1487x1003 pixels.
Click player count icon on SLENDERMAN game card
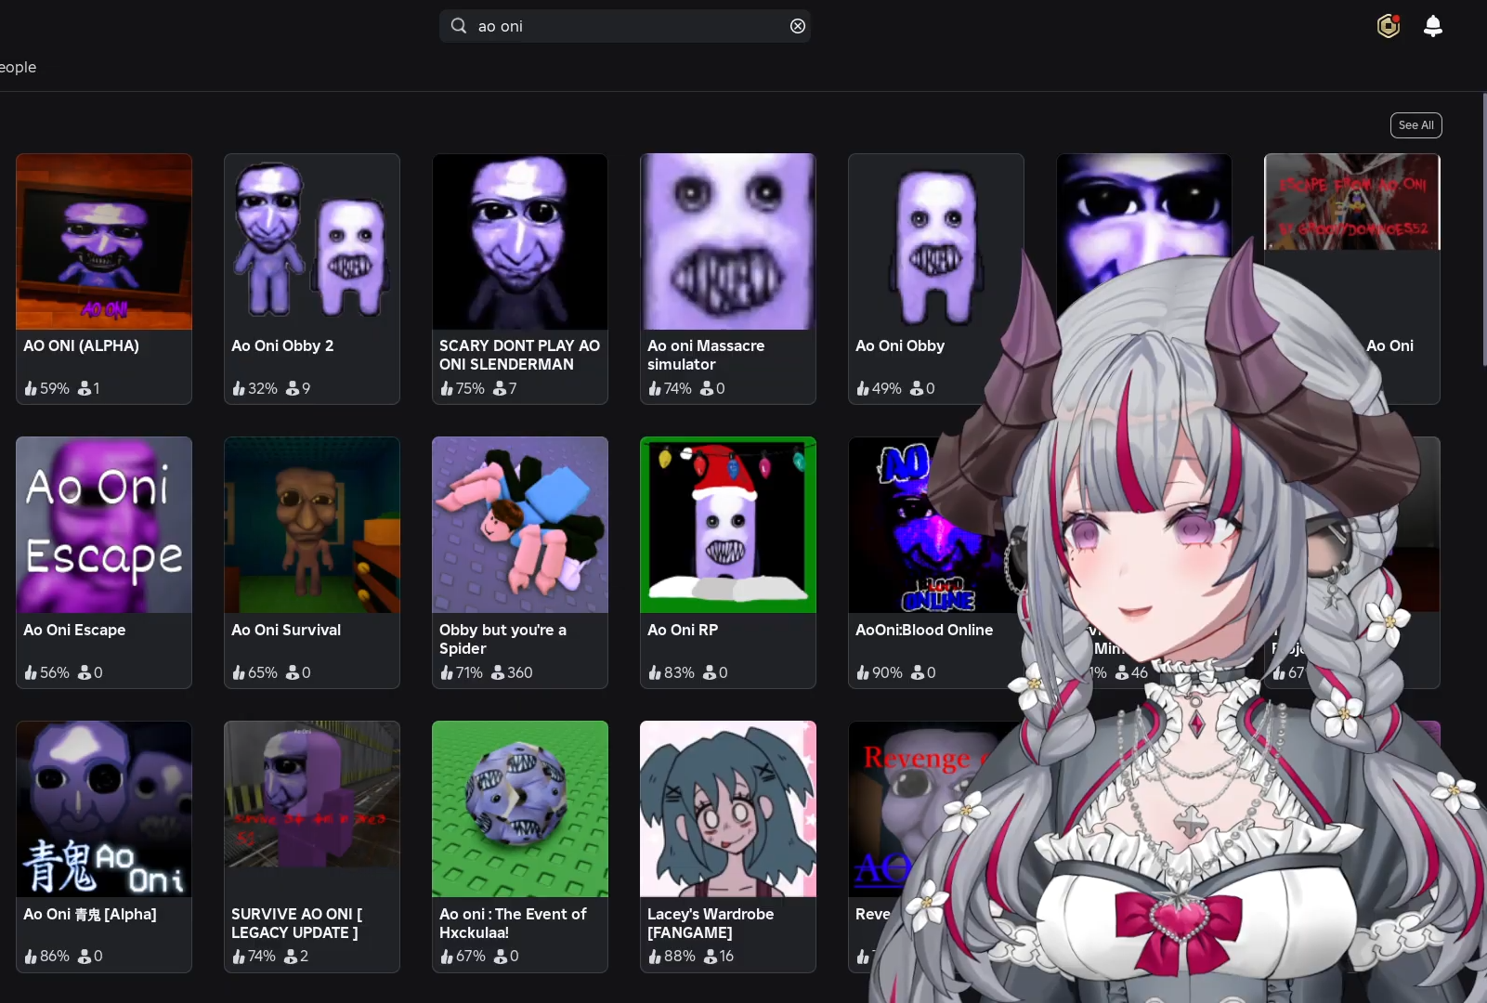pos(500,388)
